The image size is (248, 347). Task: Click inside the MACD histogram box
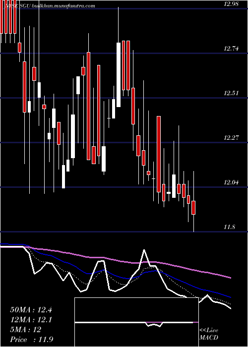[136, 322]
